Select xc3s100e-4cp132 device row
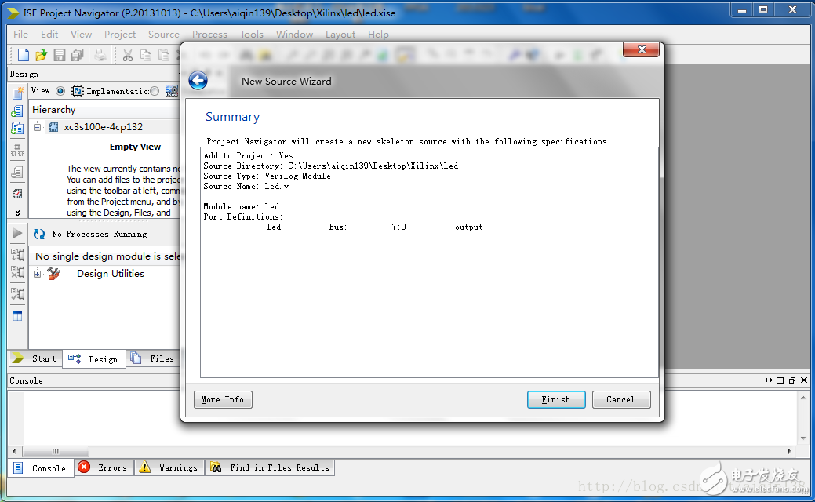 click(103, 127)
